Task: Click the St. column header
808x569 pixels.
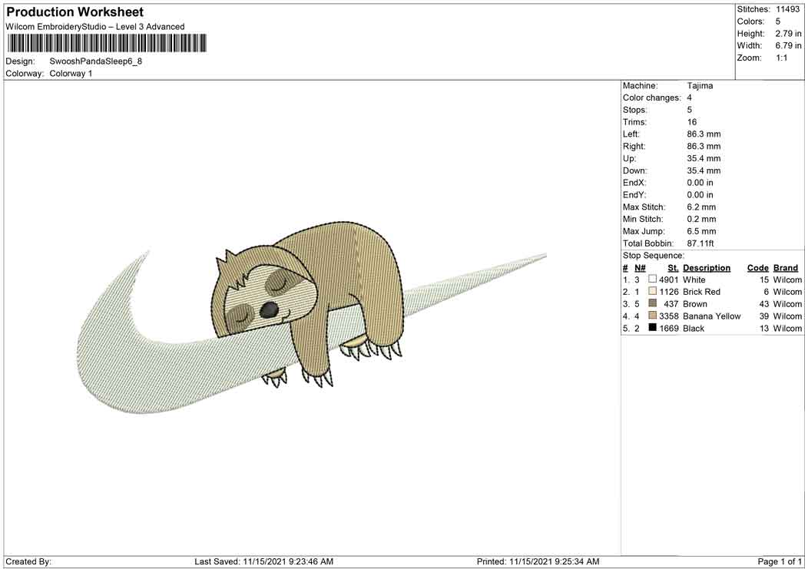Action: [673, 268]
